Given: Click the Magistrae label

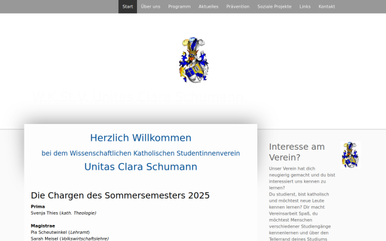Looking at the screenshot, I should [43, 226].
